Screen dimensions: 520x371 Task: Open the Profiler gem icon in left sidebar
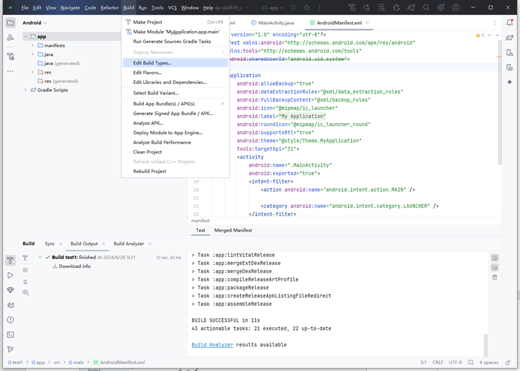point(11,290)
